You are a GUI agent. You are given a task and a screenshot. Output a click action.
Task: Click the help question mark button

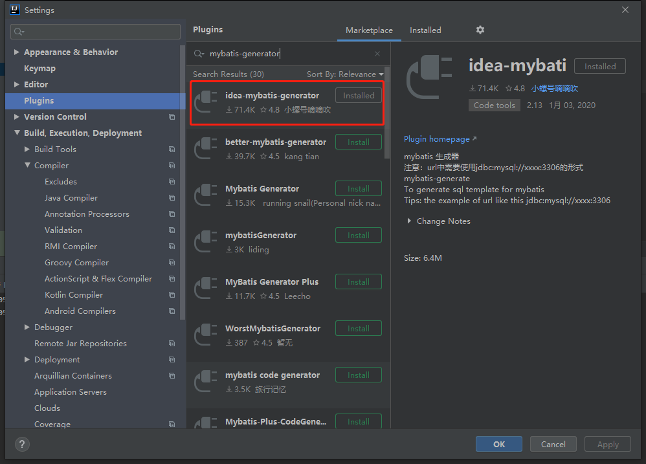22,444
